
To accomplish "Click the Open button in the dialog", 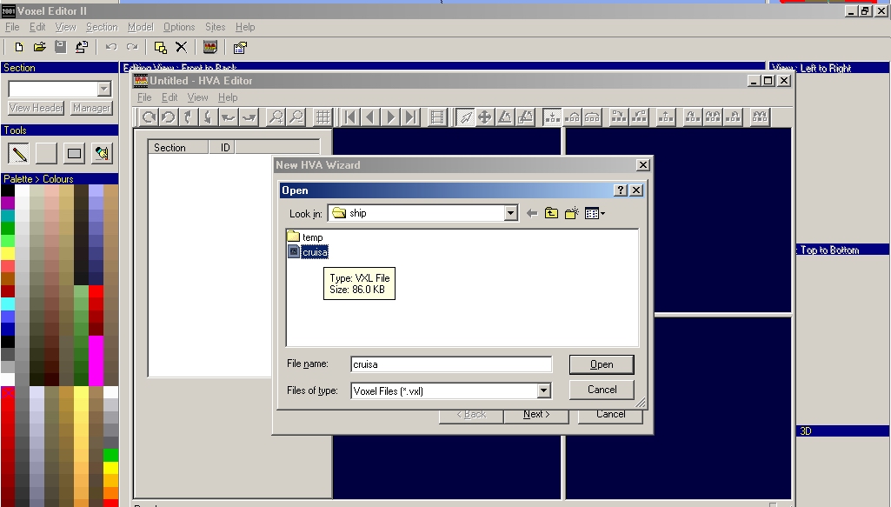I will 602,364.
